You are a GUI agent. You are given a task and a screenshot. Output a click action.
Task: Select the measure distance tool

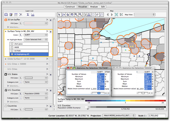tap(89, 14)
